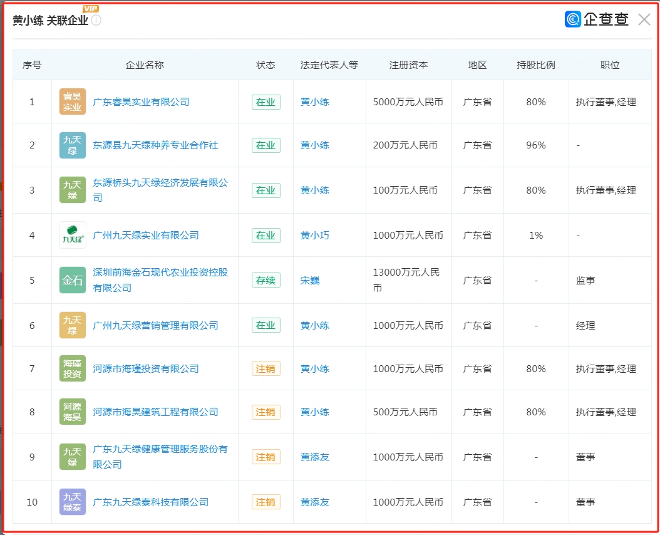
Task: Open 广东九天绿健康管理服务股份有限公司 link
Action: [160, 457]
